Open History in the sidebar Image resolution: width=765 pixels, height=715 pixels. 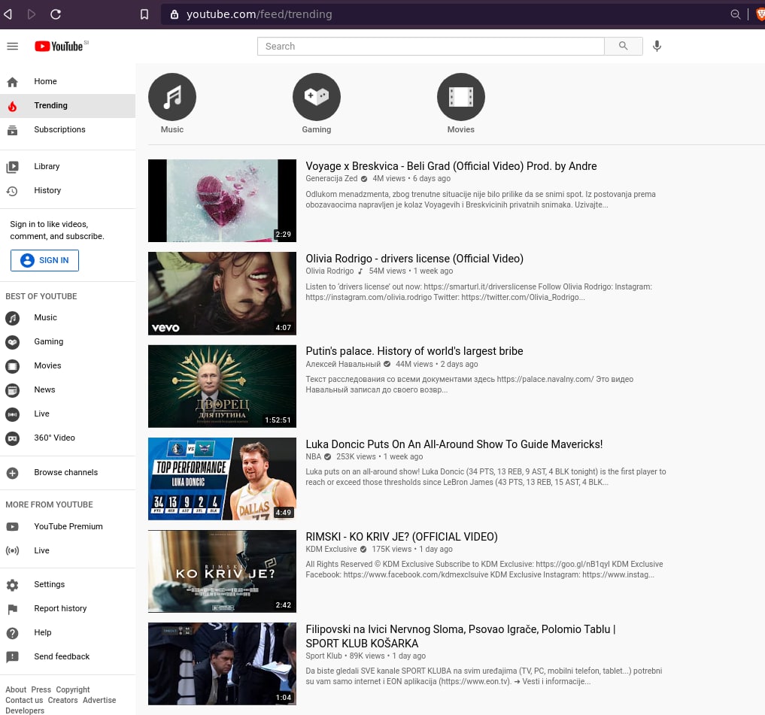[68, 191]
